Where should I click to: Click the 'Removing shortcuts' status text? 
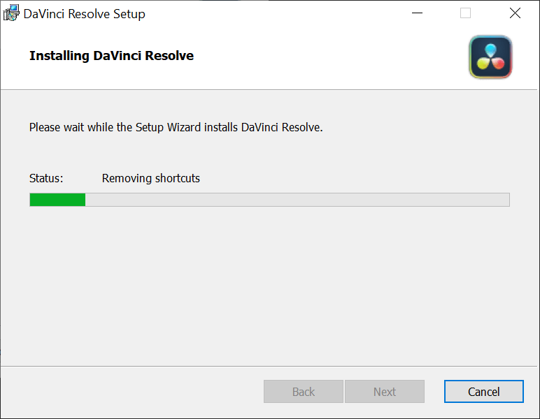tap(151, 178)
